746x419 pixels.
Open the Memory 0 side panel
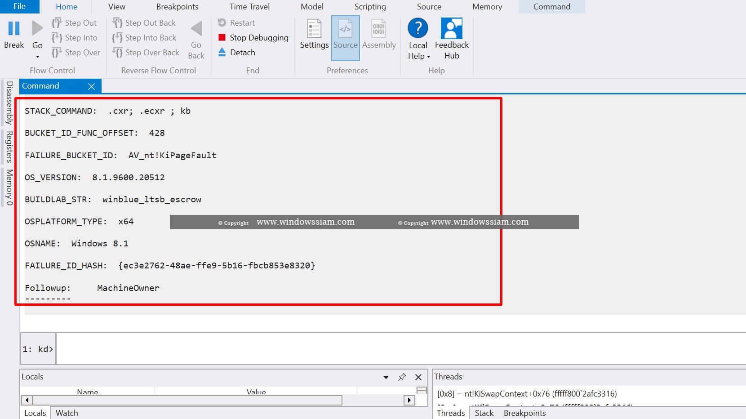point(9,187)
